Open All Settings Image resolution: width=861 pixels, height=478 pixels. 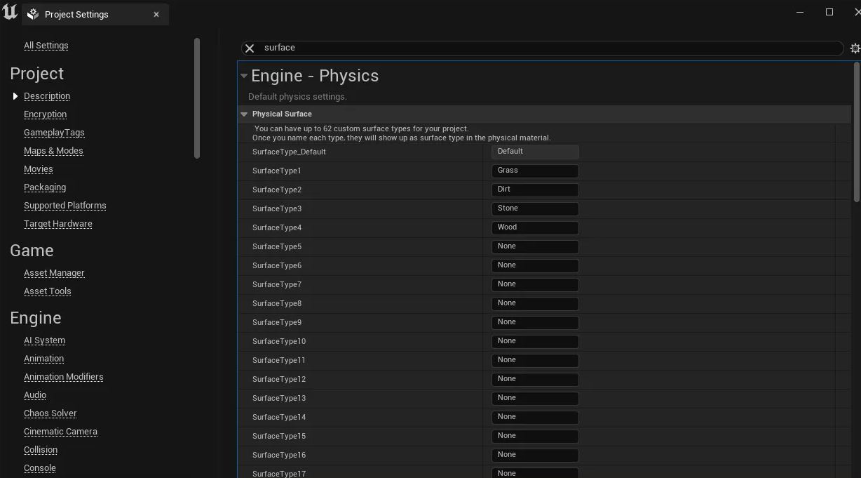coord(46,45)
